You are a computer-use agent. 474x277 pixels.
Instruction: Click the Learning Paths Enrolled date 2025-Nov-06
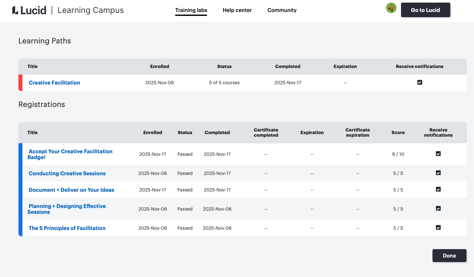[x=160, y=83]
